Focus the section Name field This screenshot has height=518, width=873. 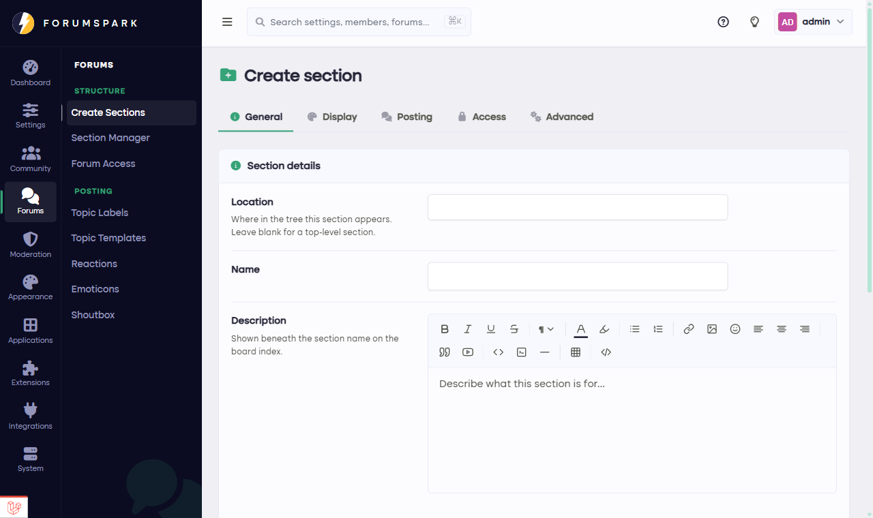[x=578, y=276]
